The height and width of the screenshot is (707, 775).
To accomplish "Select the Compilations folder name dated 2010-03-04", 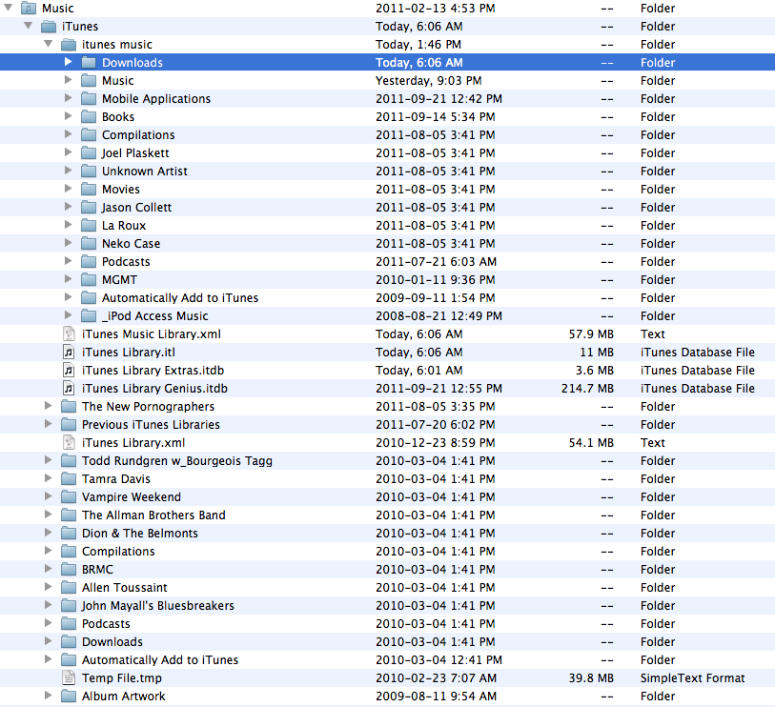I will point(118,552).
